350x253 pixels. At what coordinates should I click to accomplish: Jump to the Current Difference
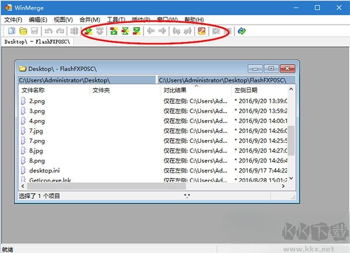(125, 31)
